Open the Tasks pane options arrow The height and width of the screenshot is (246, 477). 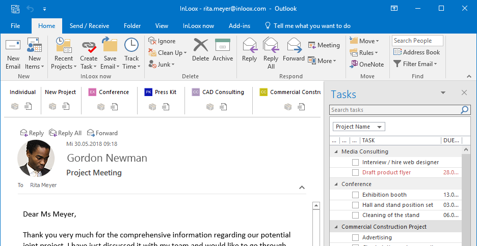tap(443, 93)
